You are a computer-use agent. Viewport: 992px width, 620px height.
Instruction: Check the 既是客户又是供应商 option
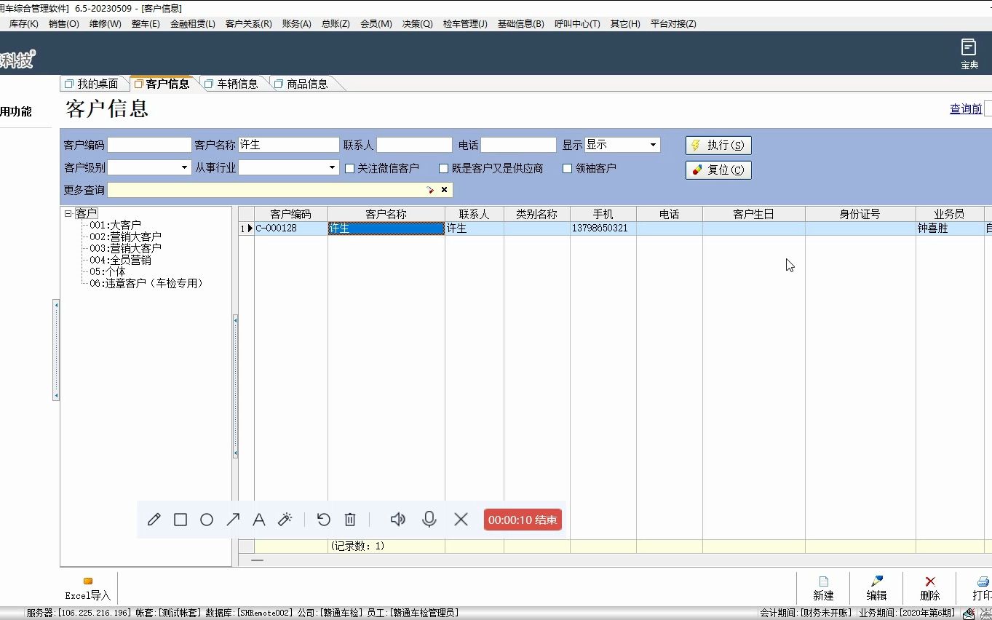(443, 168)
